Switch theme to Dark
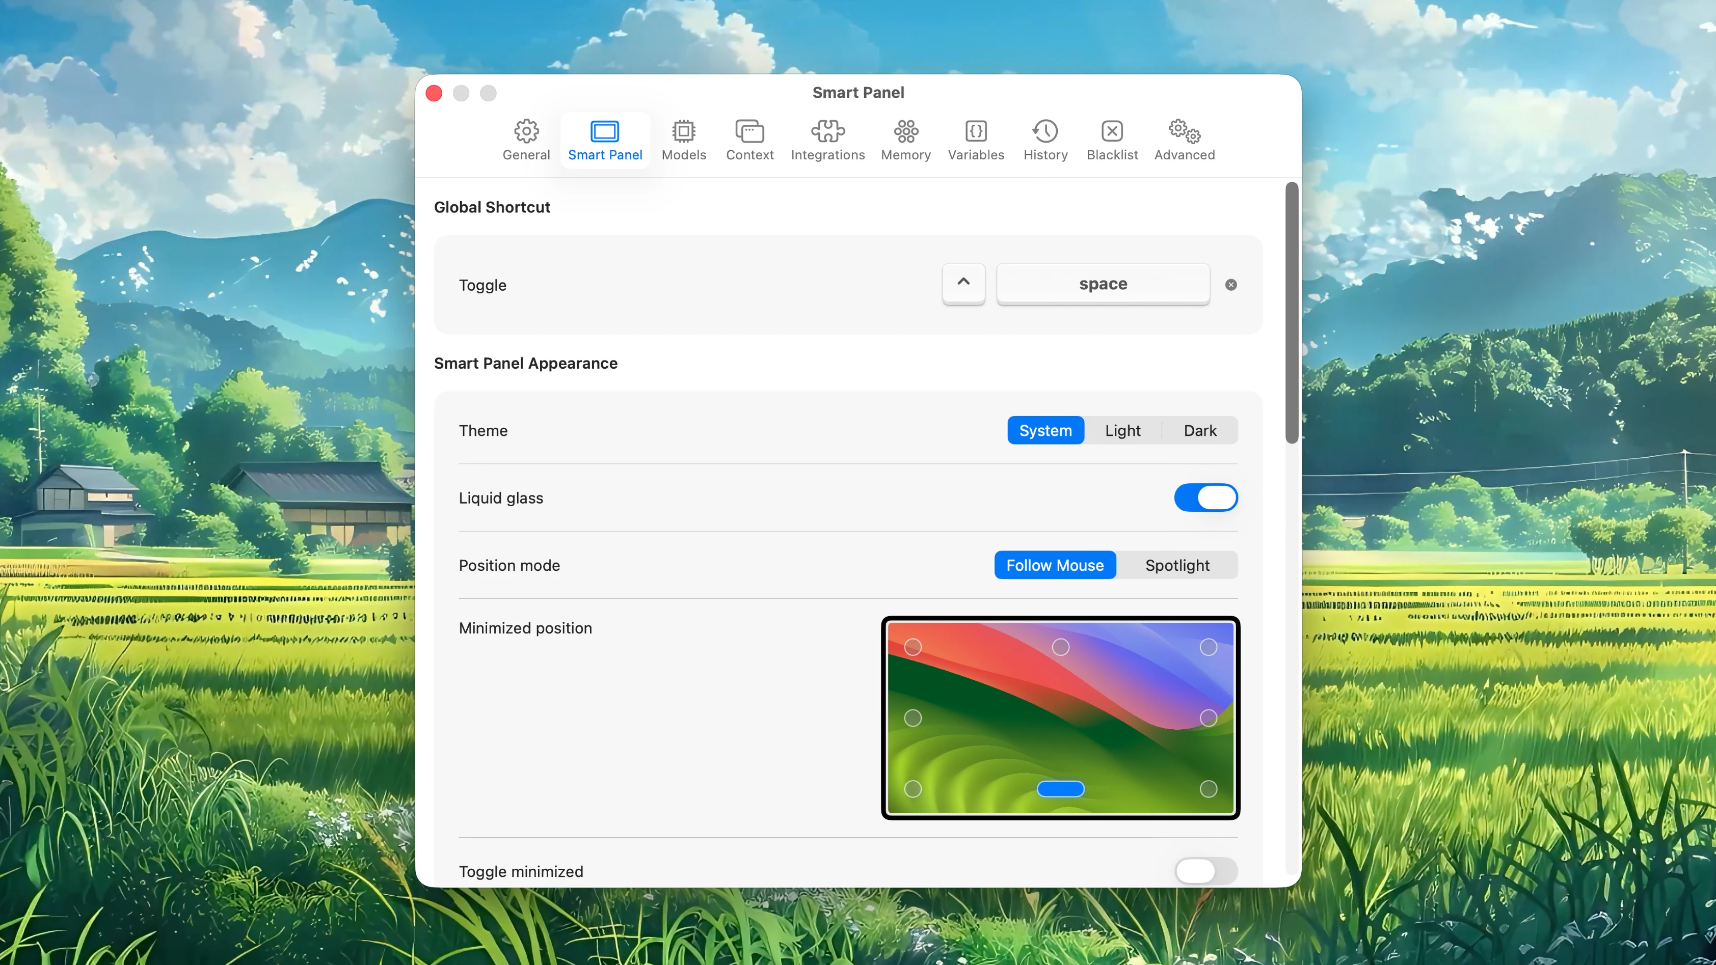Image resolution: width=1716 pixels, height=965 pixels. [1200, 430]
